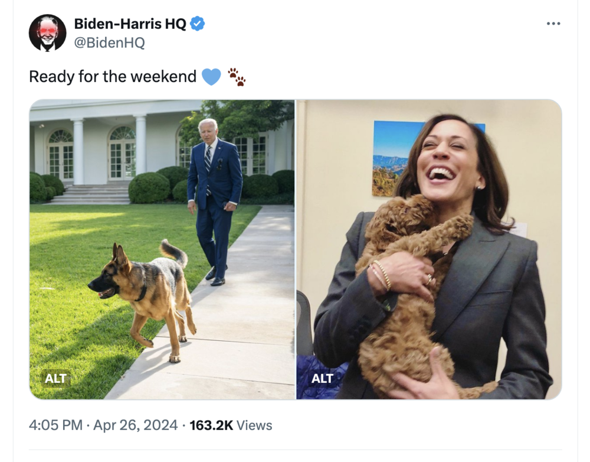Open the @BidenHQ handle link
Viewport: 590px width, 462px height.
109,43
